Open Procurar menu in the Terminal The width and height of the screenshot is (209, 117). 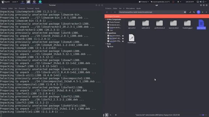point(22,8)
